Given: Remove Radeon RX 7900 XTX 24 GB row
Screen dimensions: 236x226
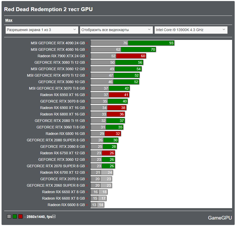Looking at the screenshot, I should 87,56.
